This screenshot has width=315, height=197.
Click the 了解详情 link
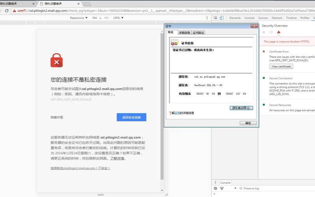coord(117,158)
